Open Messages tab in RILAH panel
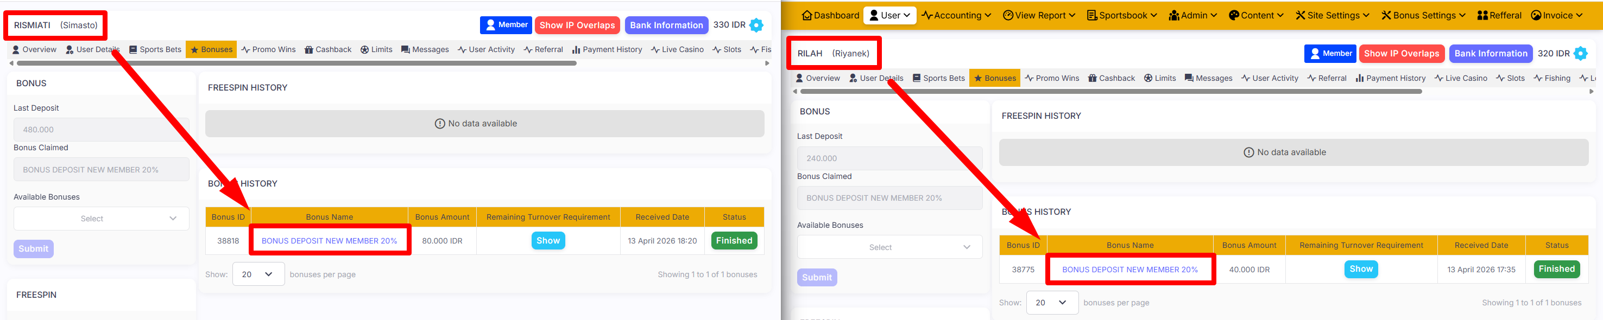The height and width of the screenshot is (320, 1603). pos(1208,78)
